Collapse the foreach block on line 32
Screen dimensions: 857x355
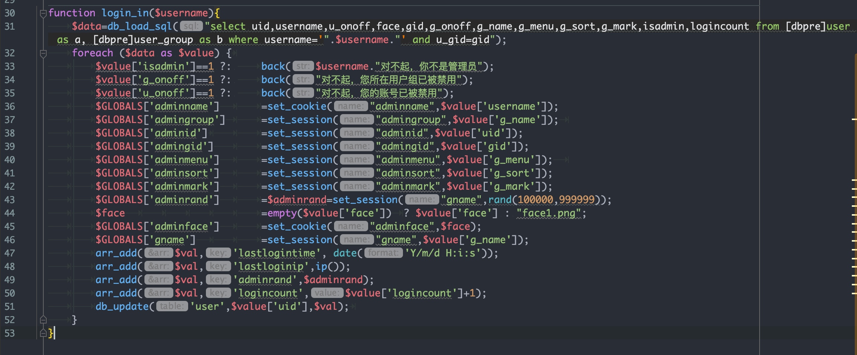click(x=43, y=54)
